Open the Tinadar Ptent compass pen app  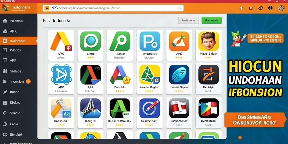coord(150,112)
